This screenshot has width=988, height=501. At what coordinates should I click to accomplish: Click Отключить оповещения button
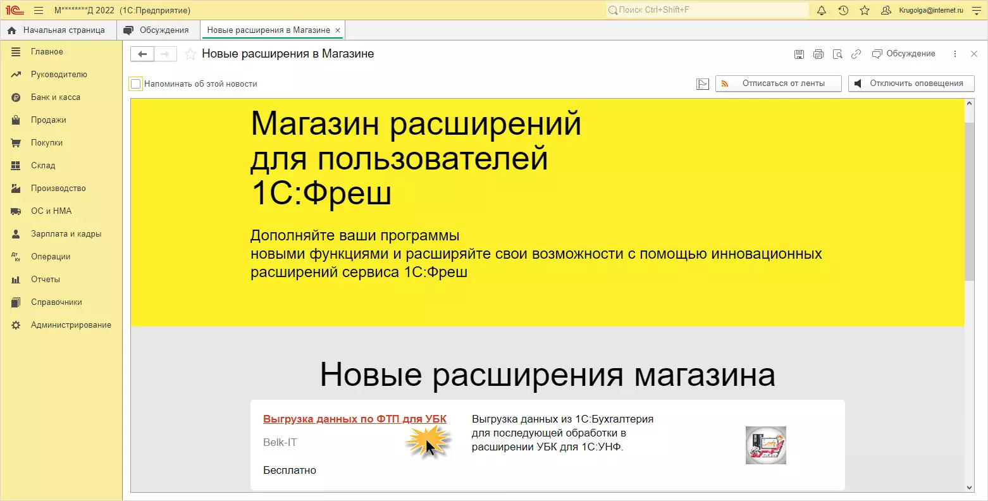pyautogui.click(x=911, y=83)
